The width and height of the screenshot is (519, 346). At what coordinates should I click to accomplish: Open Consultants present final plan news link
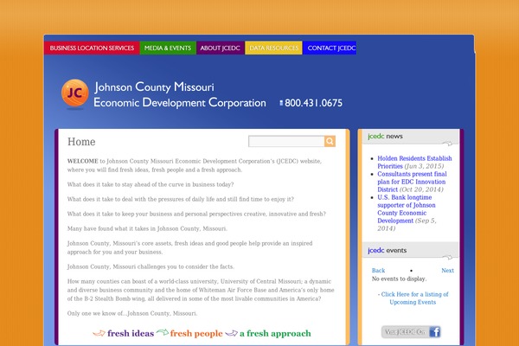pyautogui.click(x=412, y=182)
